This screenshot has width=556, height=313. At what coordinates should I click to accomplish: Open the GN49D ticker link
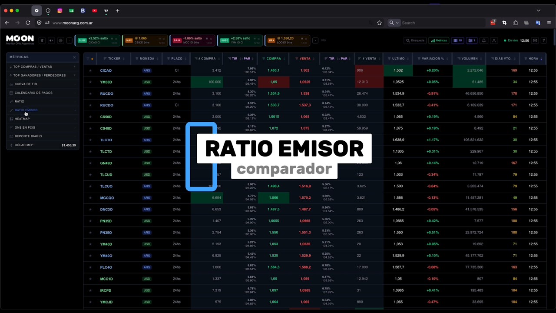click(106, 163)
